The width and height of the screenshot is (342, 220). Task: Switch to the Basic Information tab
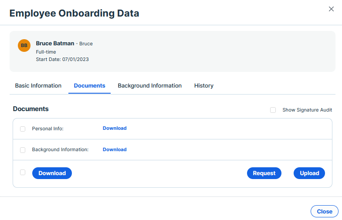(x=38, y=86)
